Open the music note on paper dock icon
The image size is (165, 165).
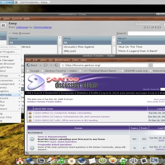[x=123, y=161]
